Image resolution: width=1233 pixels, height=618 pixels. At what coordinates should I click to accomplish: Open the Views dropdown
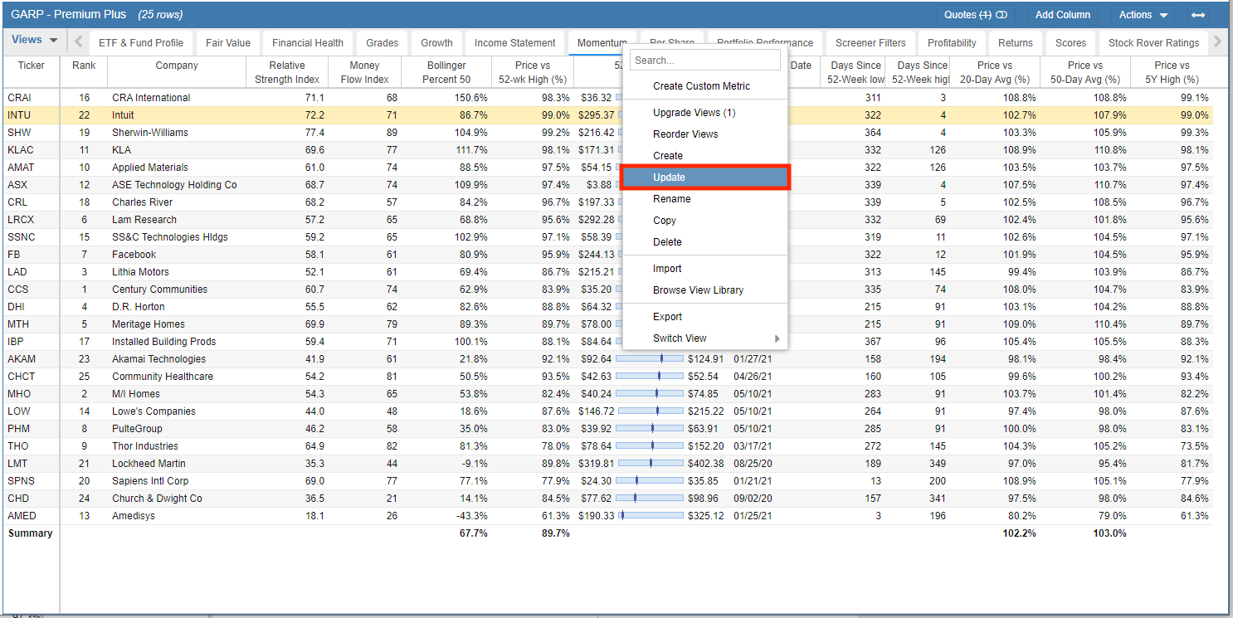34,40
